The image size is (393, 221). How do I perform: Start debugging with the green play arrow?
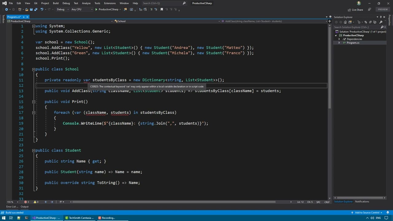[96, 10]
